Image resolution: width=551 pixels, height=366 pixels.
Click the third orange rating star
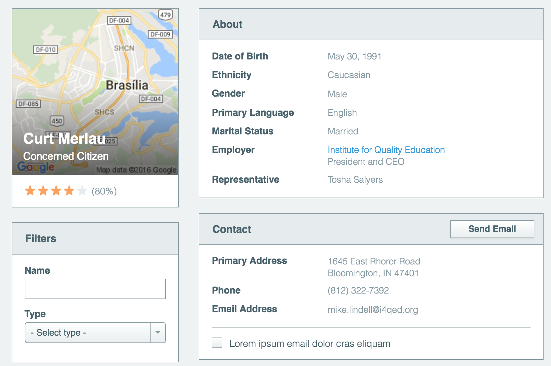coord(56,191)
